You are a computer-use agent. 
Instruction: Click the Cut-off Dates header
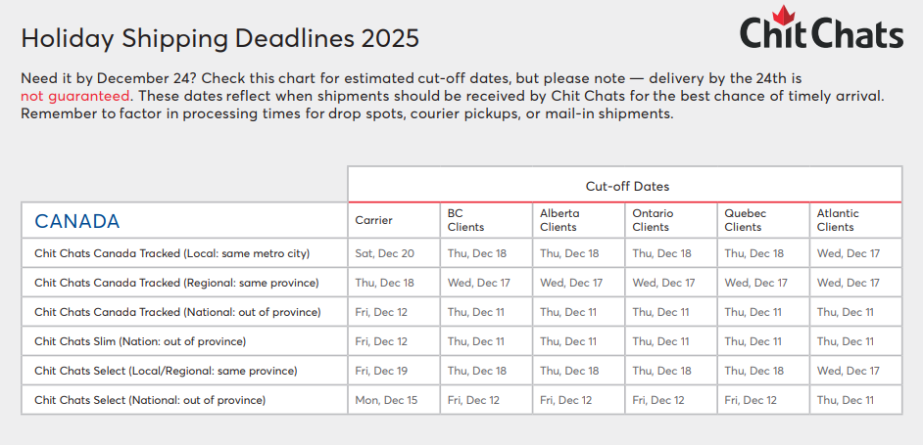627,186
